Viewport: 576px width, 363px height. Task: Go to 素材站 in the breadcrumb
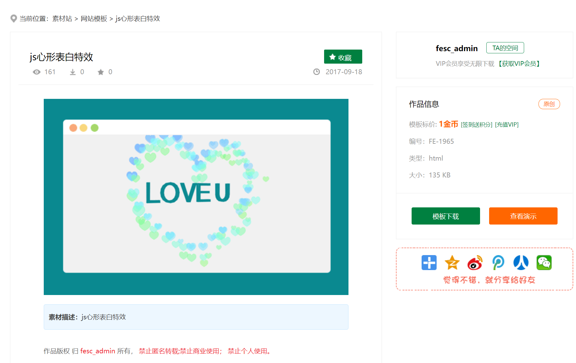[x=62, y=19]
